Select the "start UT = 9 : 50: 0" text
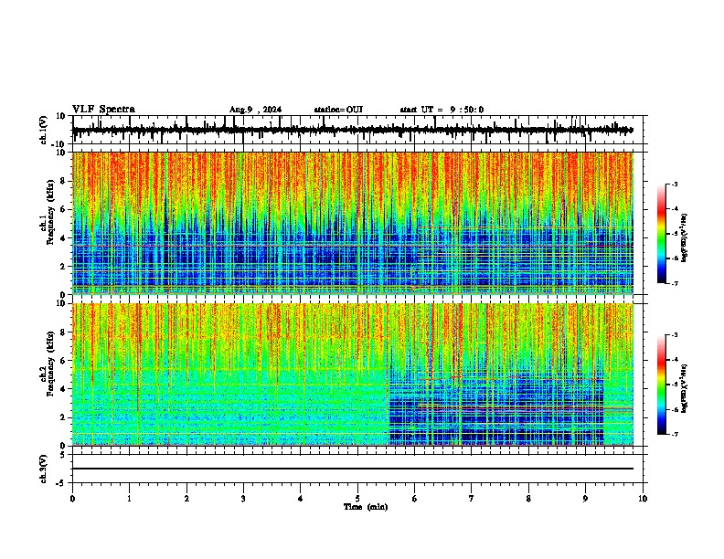This screenshot has width=724, height=559. [442, 110]
